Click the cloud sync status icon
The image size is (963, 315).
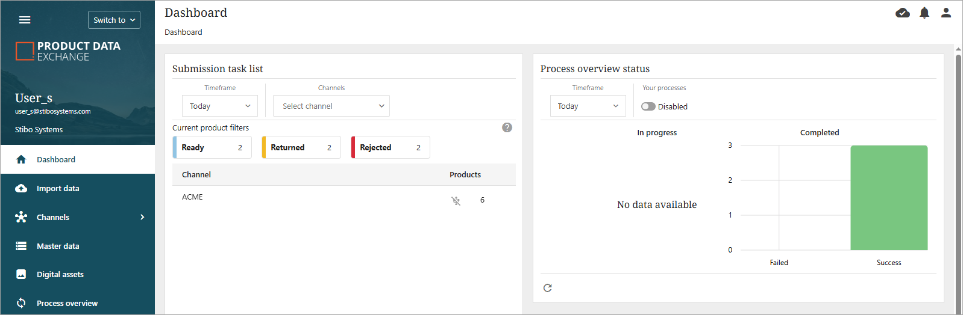[x=902, y=13]
